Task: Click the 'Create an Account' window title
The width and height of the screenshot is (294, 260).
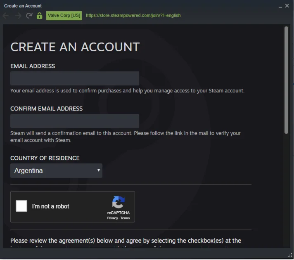Action: tap(23, 6)
